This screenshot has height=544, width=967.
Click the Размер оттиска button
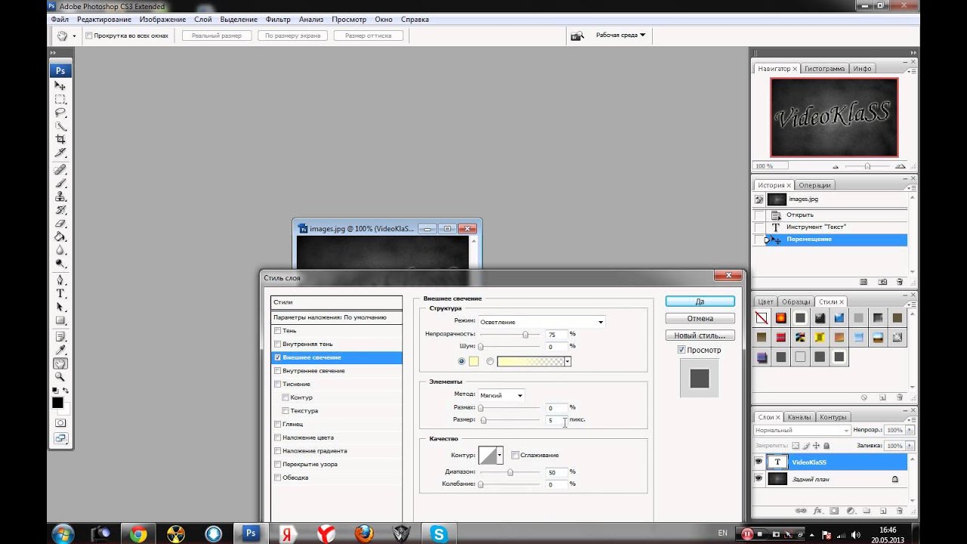coord(368,36)
